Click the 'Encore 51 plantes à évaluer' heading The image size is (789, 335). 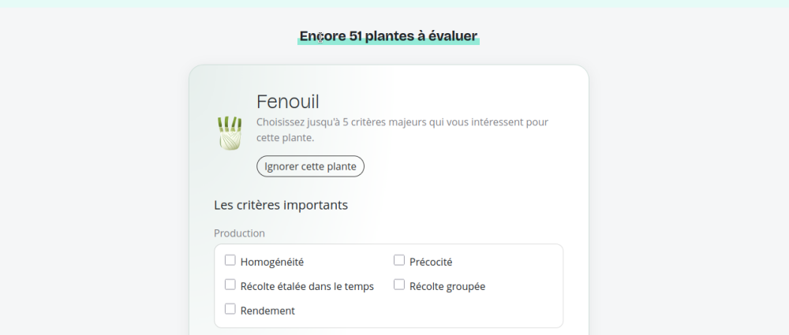(x=388, y=36)
